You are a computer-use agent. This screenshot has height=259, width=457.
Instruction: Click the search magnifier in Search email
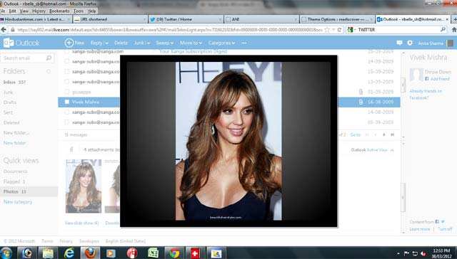point(49,58)
